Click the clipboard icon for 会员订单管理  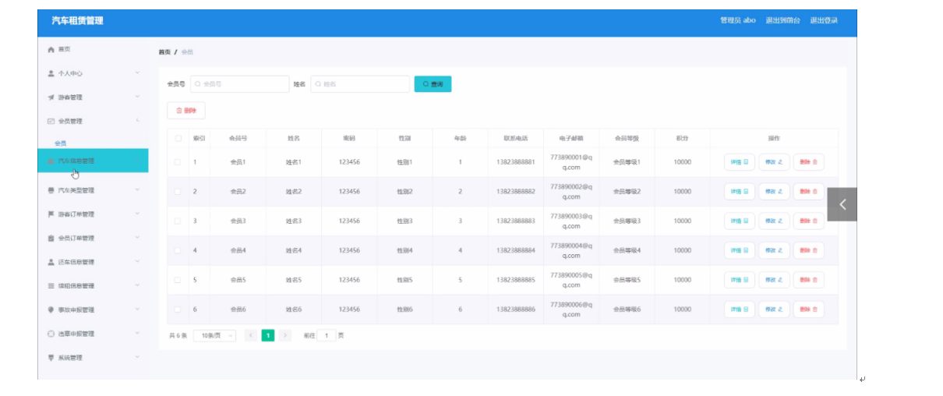tap(51, 238)
